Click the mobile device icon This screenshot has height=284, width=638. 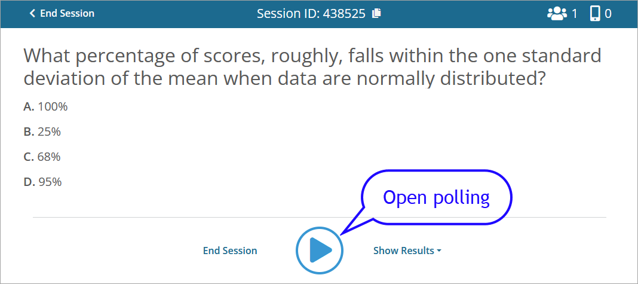[x=595, y=14]
